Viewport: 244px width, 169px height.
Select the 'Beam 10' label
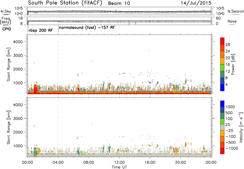click(119, 3)
